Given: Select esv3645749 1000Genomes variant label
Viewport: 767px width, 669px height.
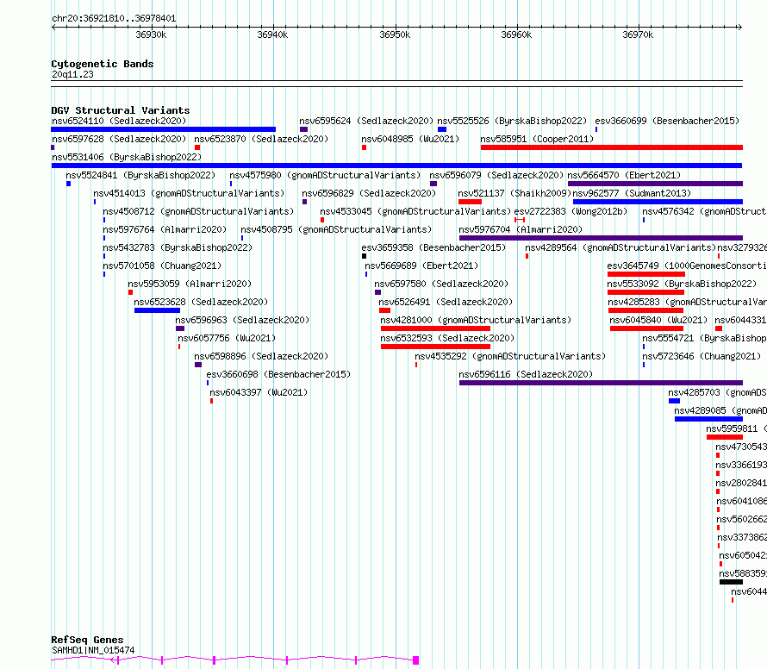Looking at the screenshot, I should [x=687, y=266].
